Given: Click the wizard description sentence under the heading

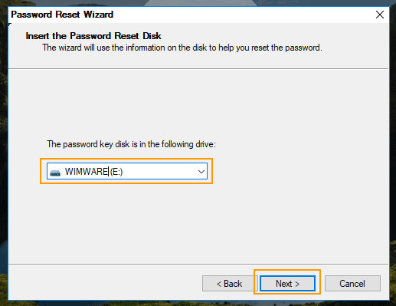Looking at the screenshot, I should pyautogui.click(x=182, y=48).
